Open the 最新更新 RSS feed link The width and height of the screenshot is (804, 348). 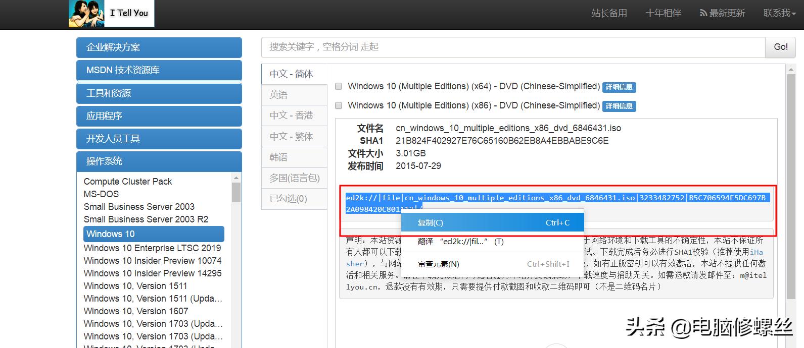tap(722, 13)
